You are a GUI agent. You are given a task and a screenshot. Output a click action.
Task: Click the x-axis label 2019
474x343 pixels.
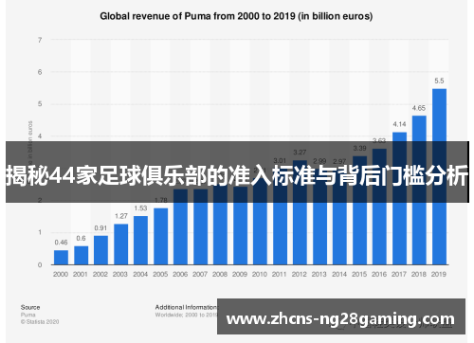pyautogui.click(x=439, y=274)
